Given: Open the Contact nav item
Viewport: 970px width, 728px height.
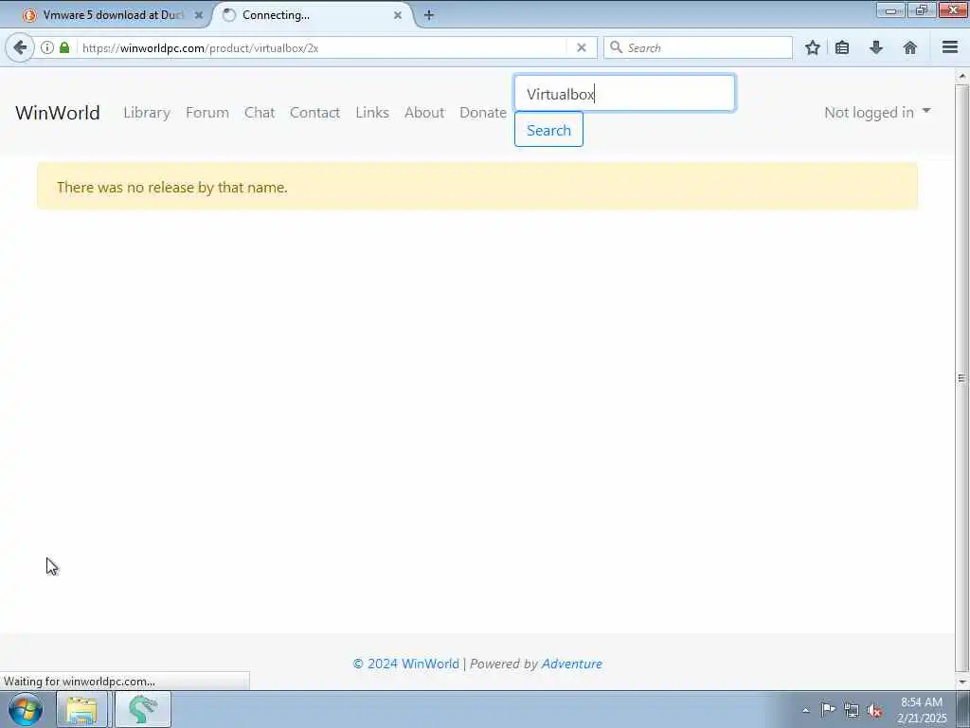Looking at the screenshot, I should pos(314,113).
